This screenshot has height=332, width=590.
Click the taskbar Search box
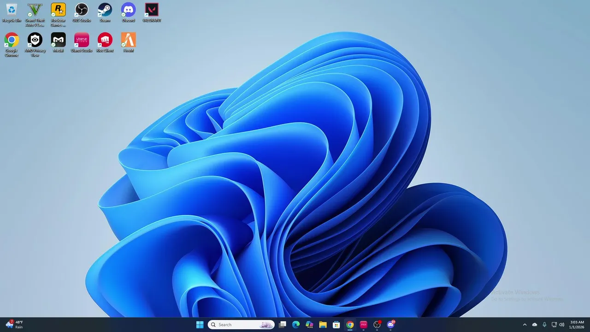coord(241,325)
